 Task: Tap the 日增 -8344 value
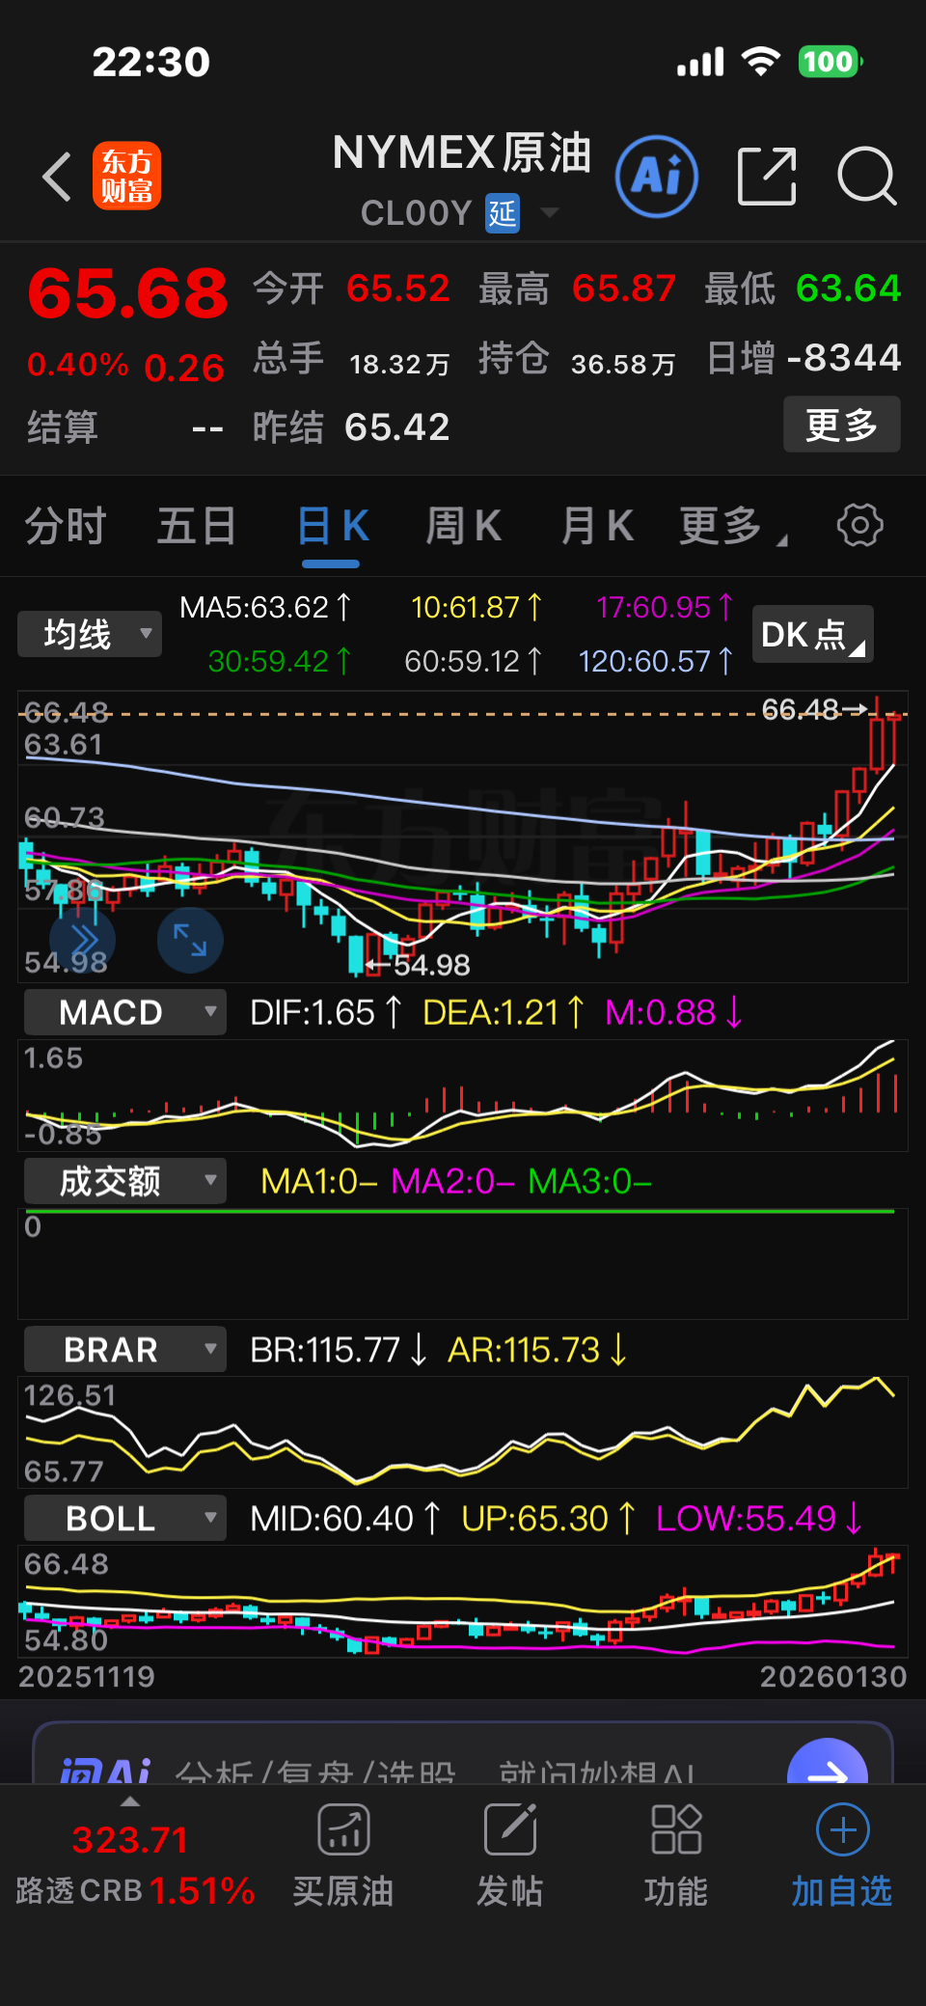point(844,358)
